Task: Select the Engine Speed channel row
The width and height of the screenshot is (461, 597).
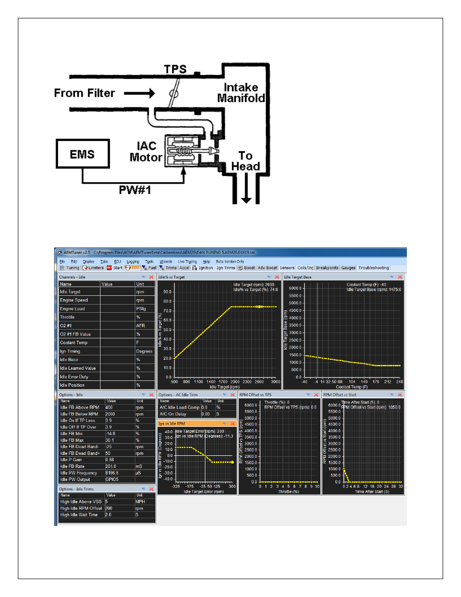Action: pos(107,300)
